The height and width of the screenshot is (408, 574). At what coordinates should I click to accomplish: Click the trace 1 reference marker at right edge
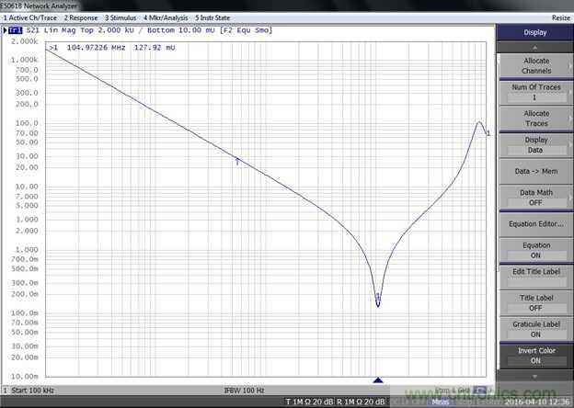(488, 134)
